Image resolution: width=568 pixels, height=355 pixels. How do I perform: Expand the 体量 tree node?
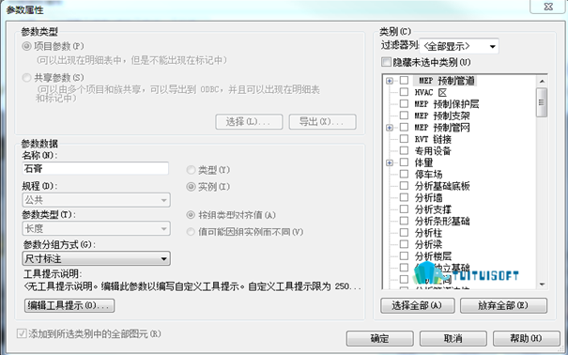pos(390,162)
